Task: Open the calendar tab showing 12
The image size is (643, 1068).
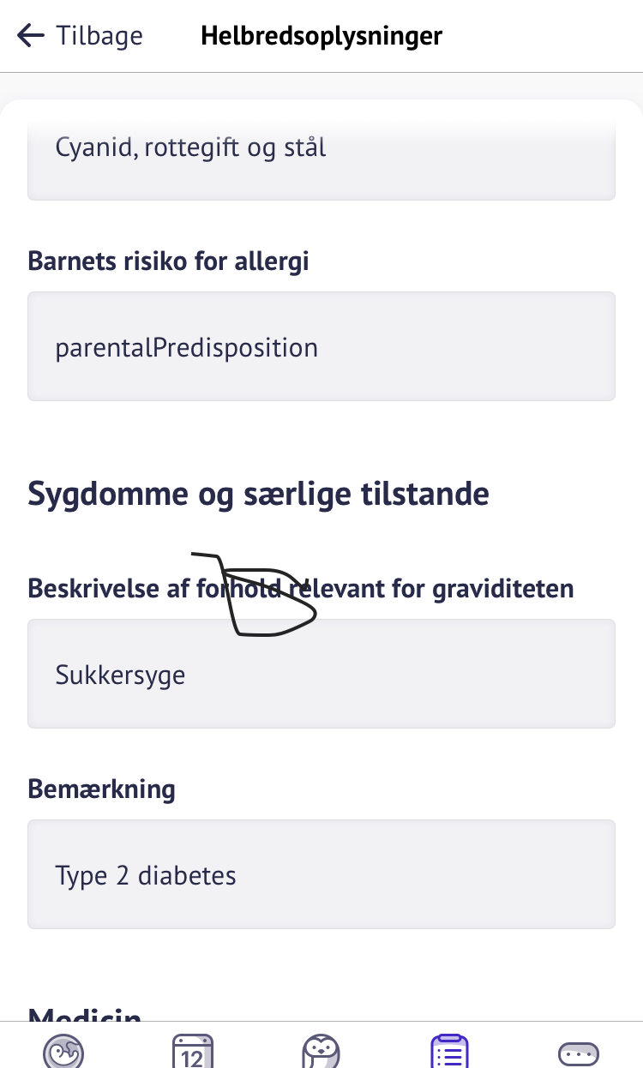Action: point(192,1051)
